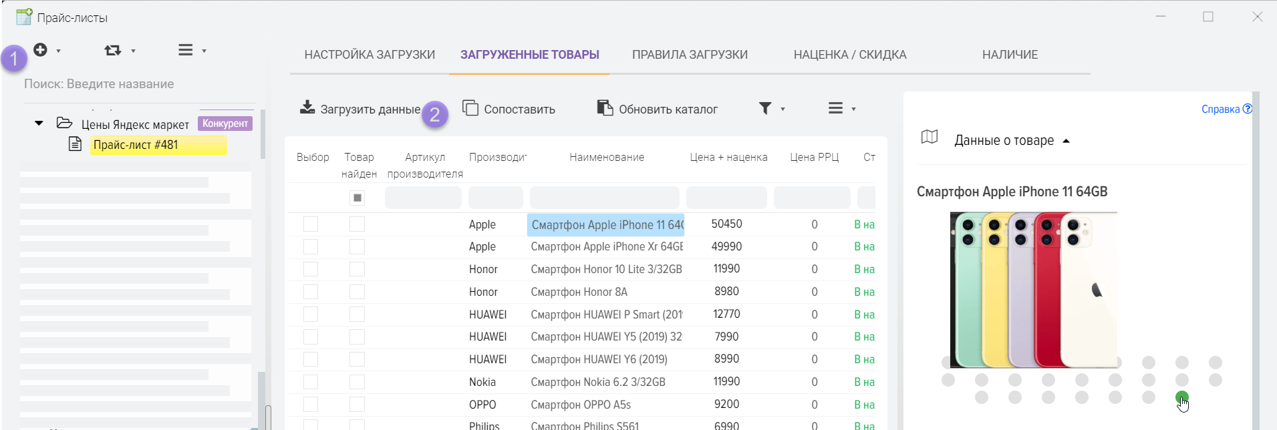Check the Выбор box for Honor 8A row
Viewport: 1277px width, 430px height.
311,292
